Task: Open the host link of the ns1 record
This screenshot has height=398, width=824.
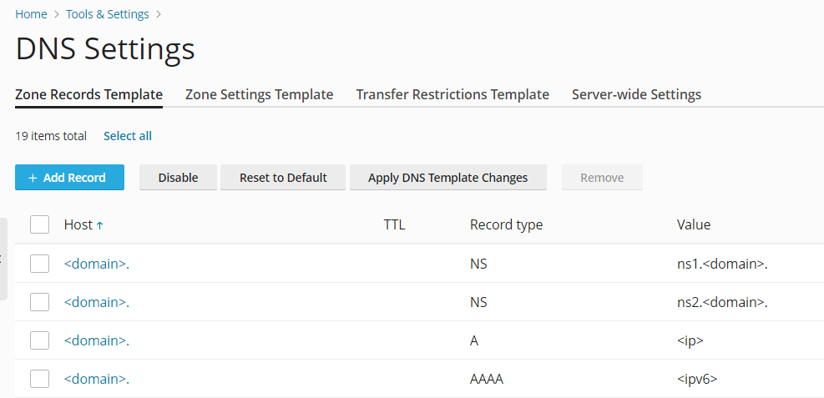Action: 97,264
